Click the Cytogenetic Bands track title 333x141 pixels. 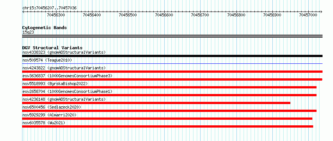45,28
